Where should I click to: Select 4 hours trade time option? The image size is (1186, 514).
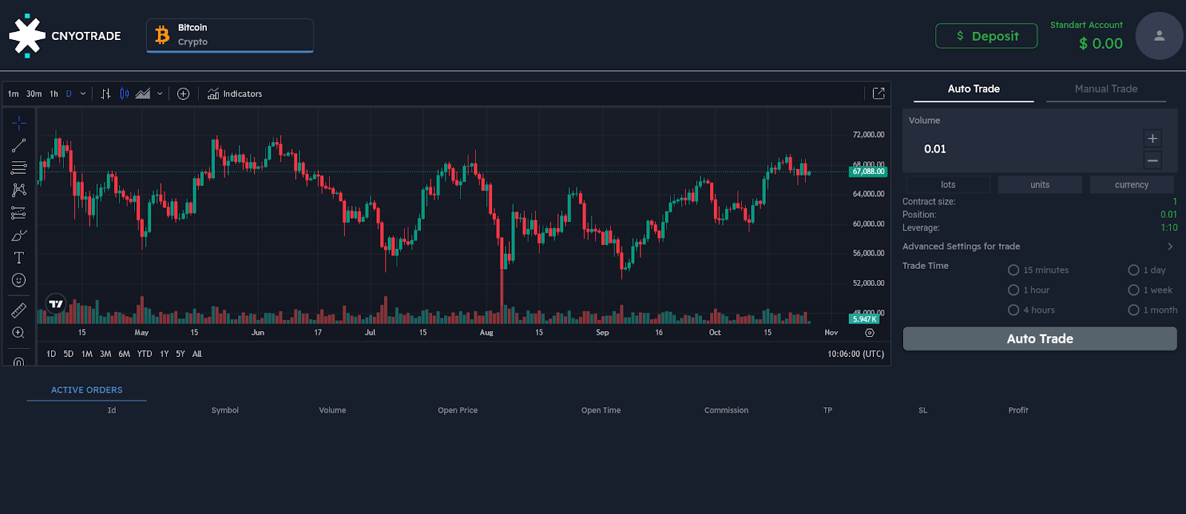pyautogui.click(x=1014, y=310)
